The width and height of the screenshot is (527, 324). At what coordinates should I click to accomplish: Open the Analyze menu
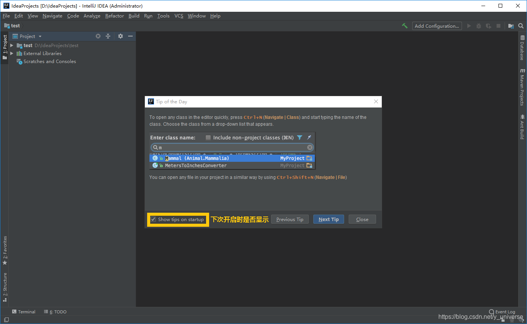click(92, 16)
